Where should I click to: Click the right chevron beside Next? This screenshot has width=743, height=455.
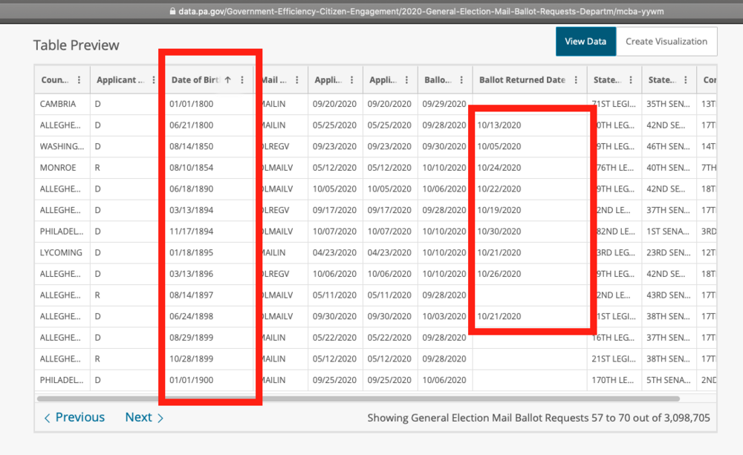click(160, 418)
